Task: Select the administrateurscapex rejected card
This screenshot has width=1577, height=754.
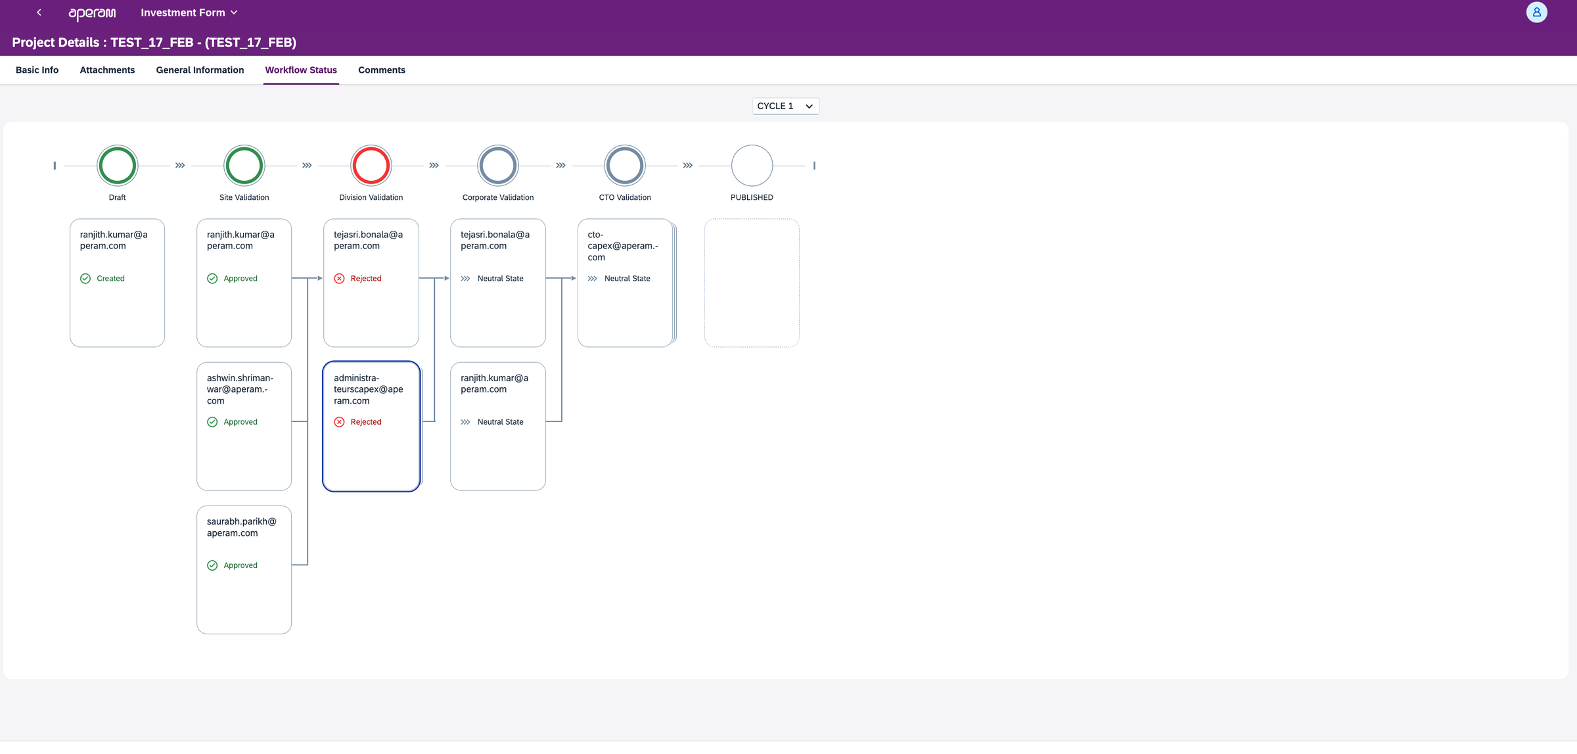Action: tap(371, 427)
